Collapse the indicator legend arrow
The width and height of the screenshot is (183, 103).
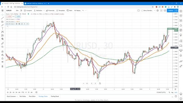coord(8,26)
